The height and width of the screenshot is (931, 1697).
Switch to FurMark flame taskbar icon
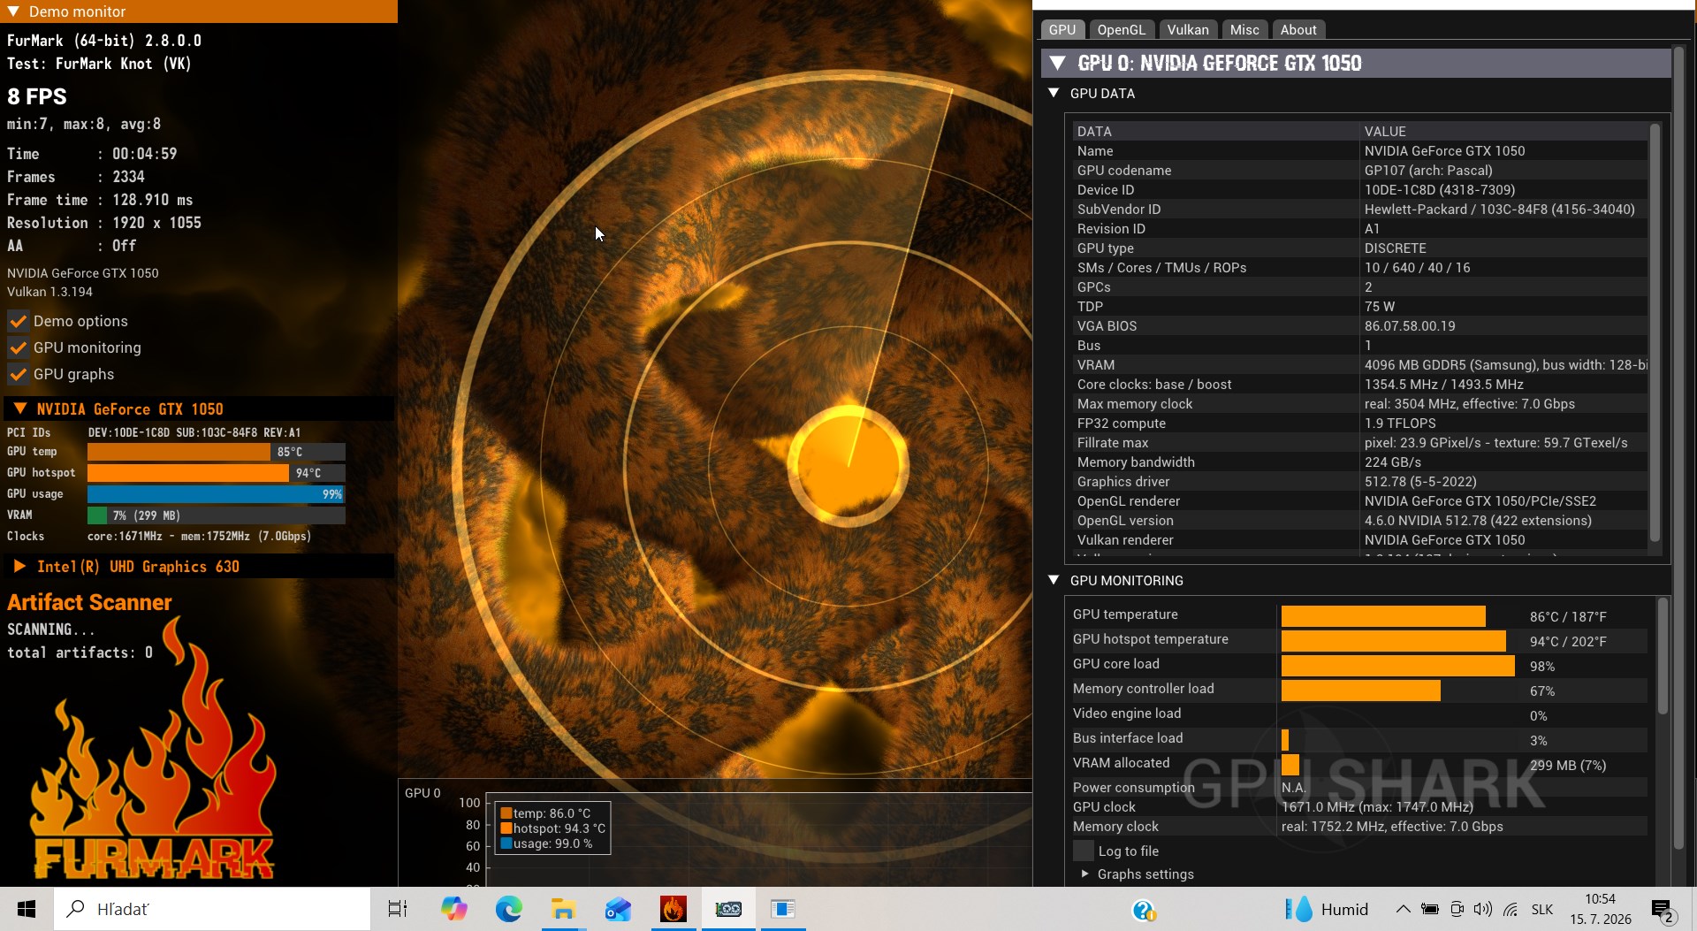click(673, 909)
